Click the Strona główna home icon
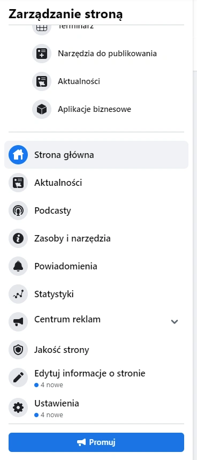This screenshot has width=197, height=460. click(x=18, y=155)
